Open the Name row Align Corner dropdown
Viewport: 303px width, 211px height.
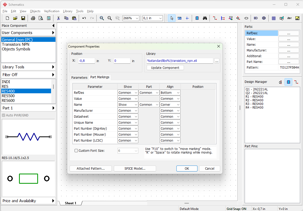(170, 105)
